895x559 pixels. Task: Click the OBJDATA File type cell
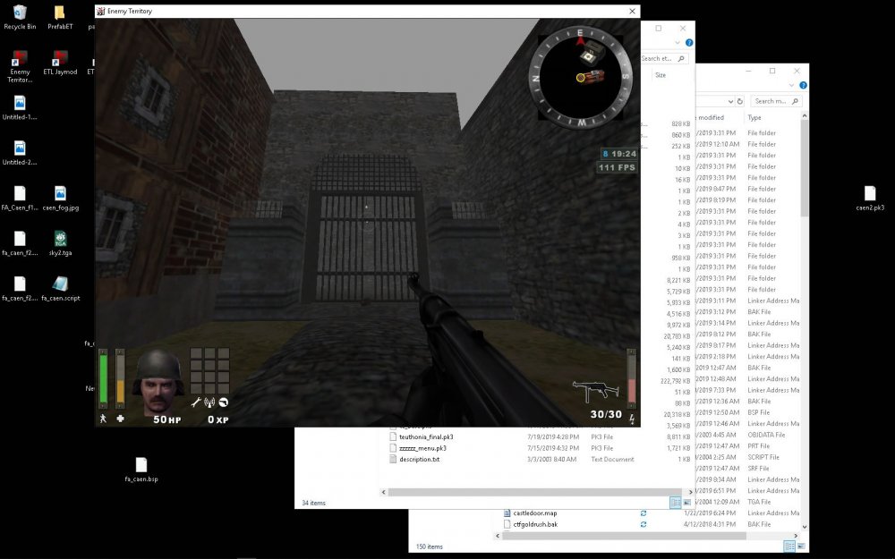click(766, 435)
